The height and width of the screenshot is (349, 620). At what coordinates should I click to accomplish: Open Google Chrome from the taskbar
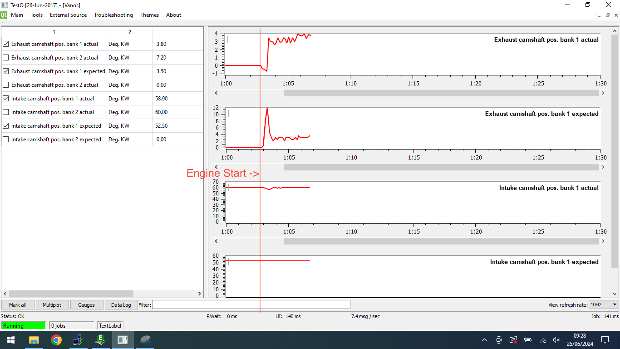click(x=56, y=340)
